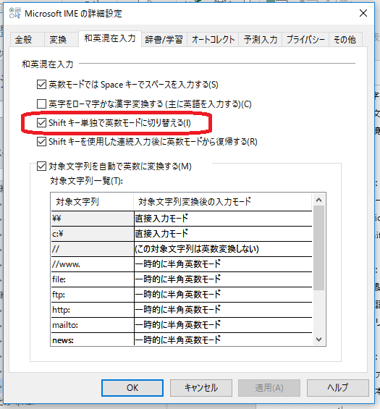Image resolution: width=380 pixels, height=409 pixels.
Task: Open help with the ヘルプ button
Action: 338,388
